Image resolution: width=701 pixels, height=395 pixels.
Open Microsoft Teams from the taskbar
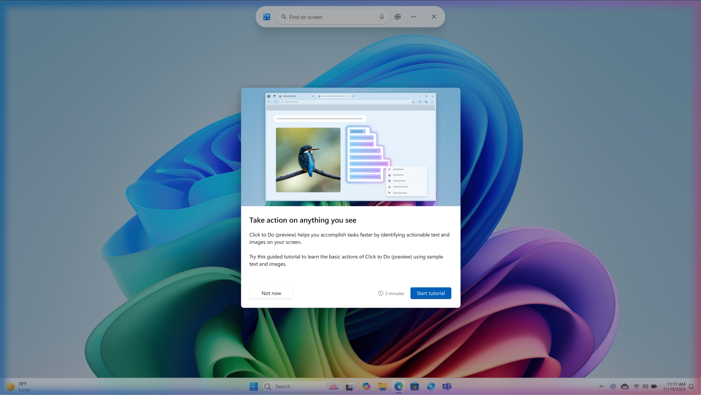pyautogui.click(x=447, y=386)
